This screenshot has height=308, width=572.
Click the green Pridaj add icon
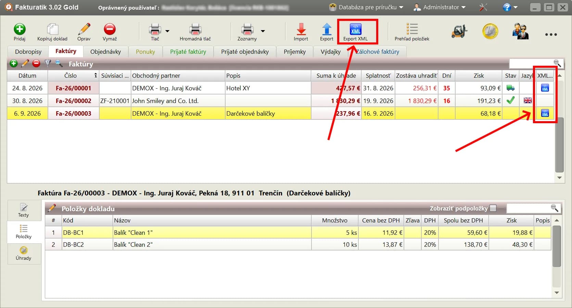pyautogui.click(x=20, y=29)
